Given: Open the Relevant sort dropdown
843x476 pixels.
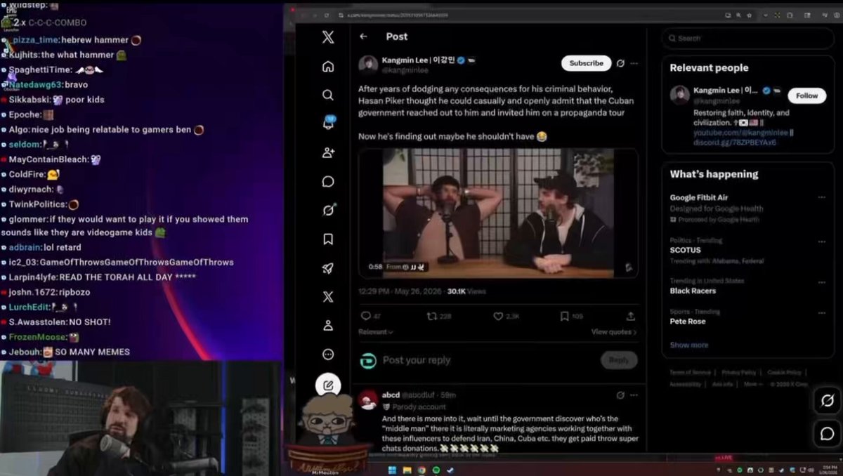Looking at the screenshot, I should pyautogui.click(x=376, y=332).
